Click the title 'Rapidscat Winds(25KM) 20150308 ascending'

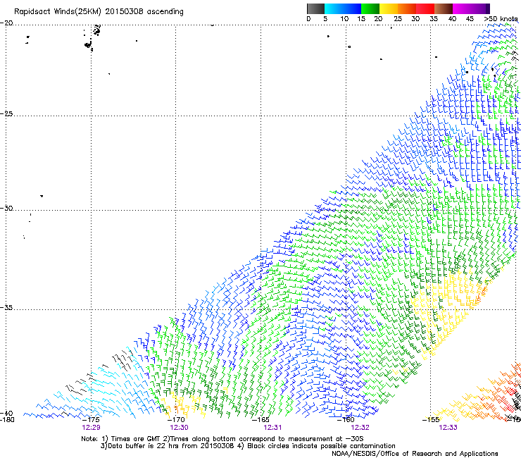[x=99, y=12]
